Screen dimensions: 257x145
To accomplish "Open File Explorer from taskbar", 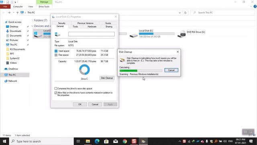I will click(88, 141).
